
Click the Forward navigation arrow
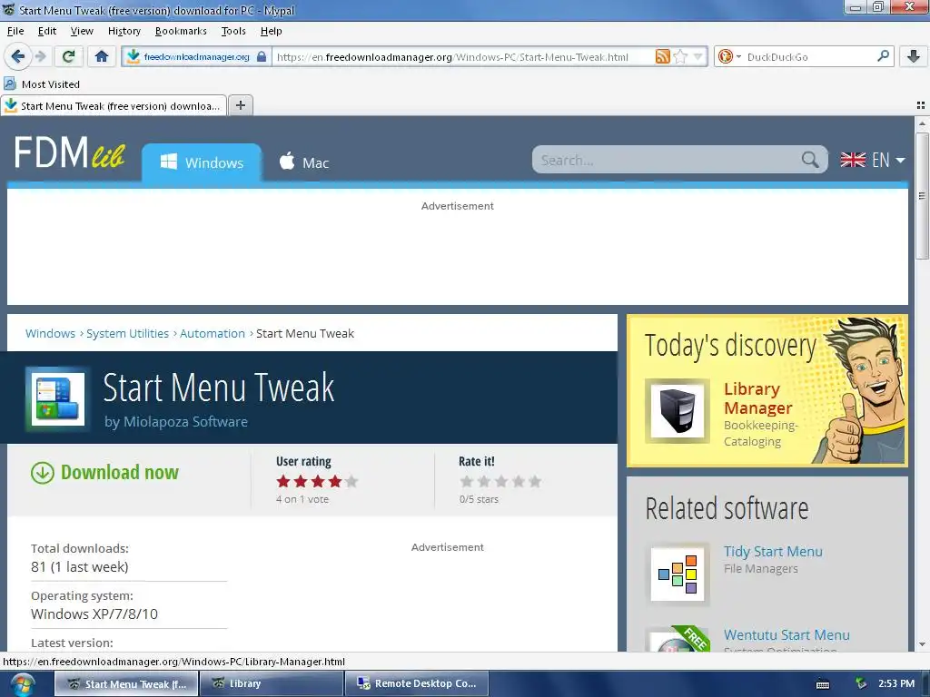pyautogui.click(x=40, y=57)
